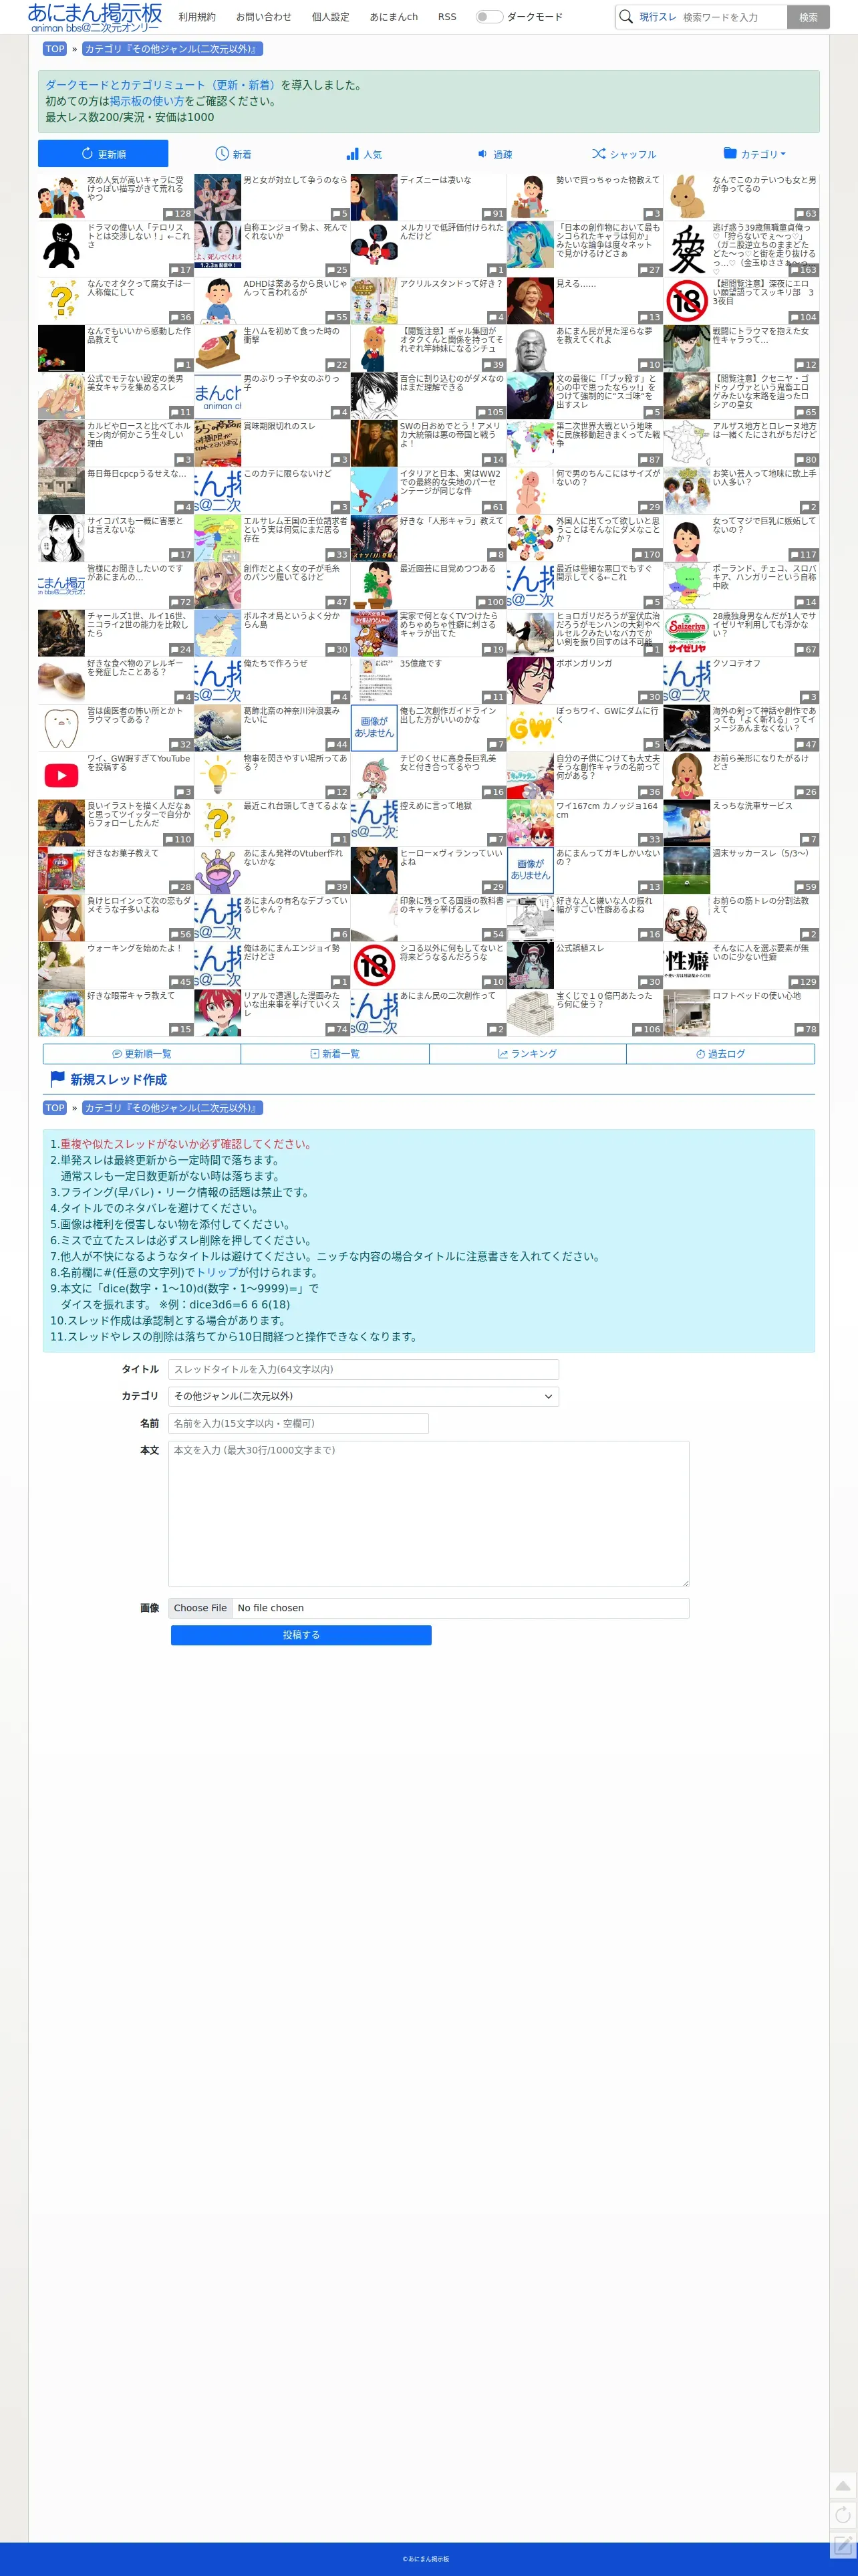Open the トリップ link in rules
Viewport: 858px width, 2576px height.
coord(217,1273)
